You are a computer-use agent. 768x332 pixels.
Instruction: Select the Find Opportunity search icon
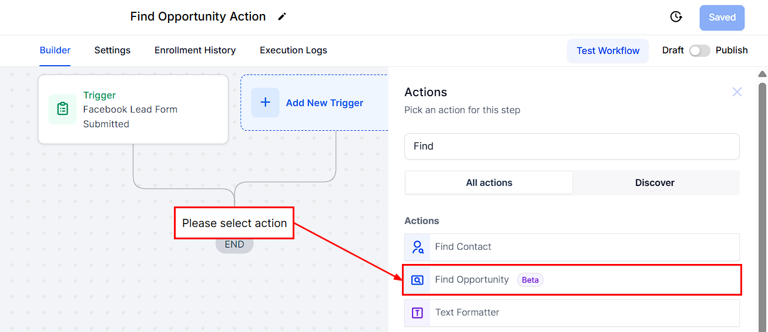coord(417,280)
